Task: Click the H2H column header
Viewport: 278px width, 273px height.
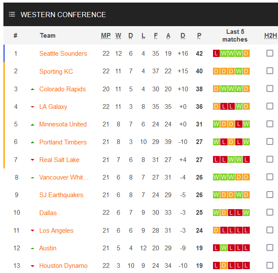Action: [x=270, y=36]
